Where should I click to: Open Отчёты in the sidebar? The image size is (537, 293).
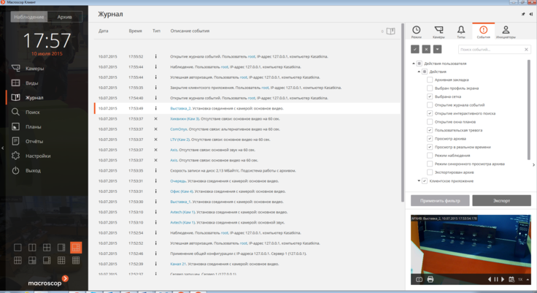[x=28, y=141]
